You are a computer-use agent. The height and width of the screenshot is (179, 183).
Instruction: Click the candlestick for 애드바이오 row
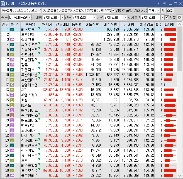pos(170,120)
